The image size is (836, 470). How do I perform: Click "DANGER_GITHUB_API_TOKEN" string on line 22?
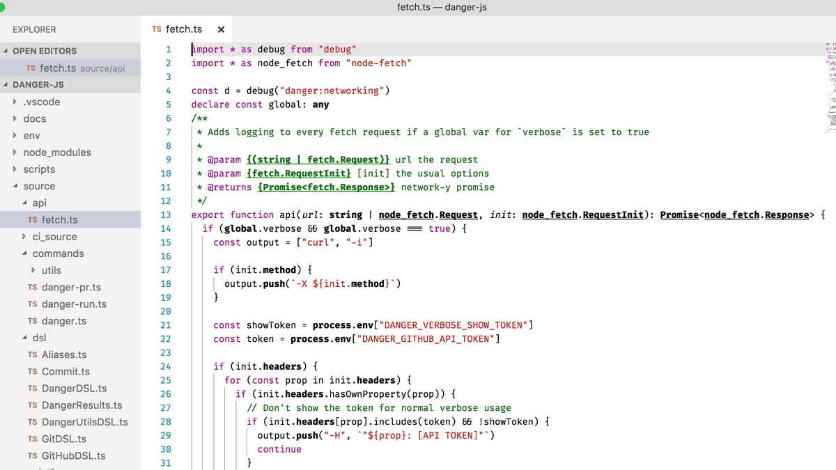point(426,339)
